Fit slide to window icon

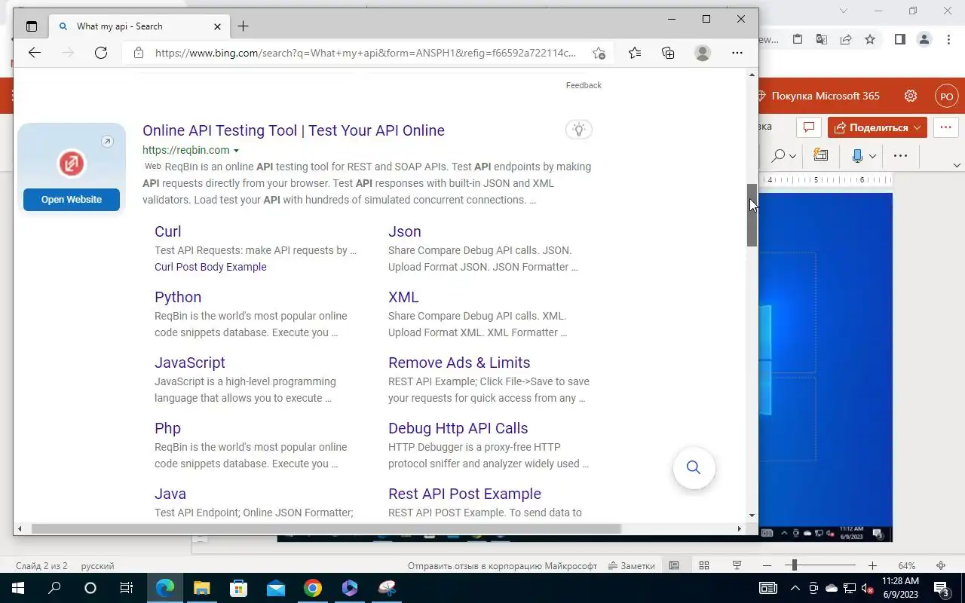coord(941,566)
